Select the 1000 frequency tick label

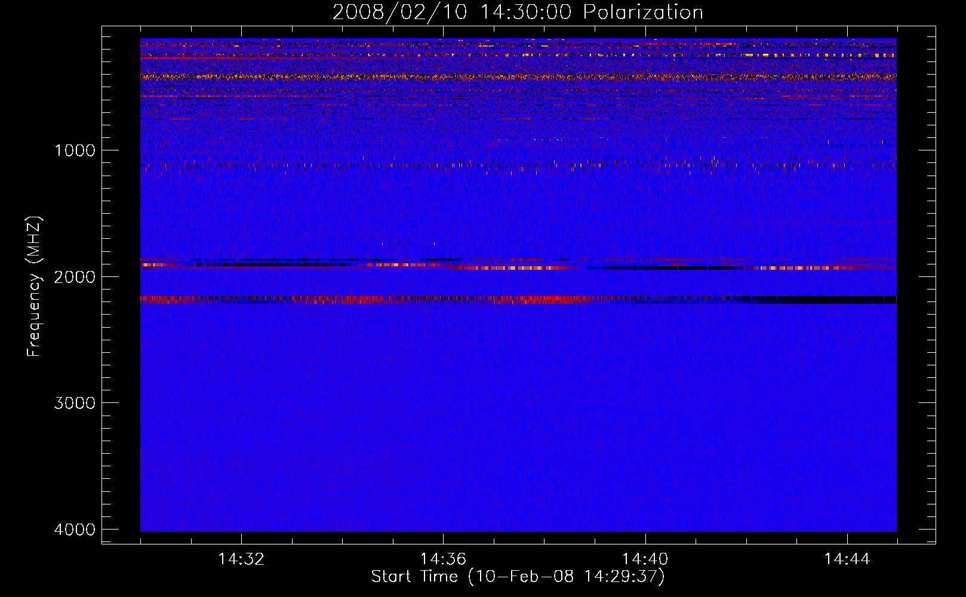(x=75, y=150)
